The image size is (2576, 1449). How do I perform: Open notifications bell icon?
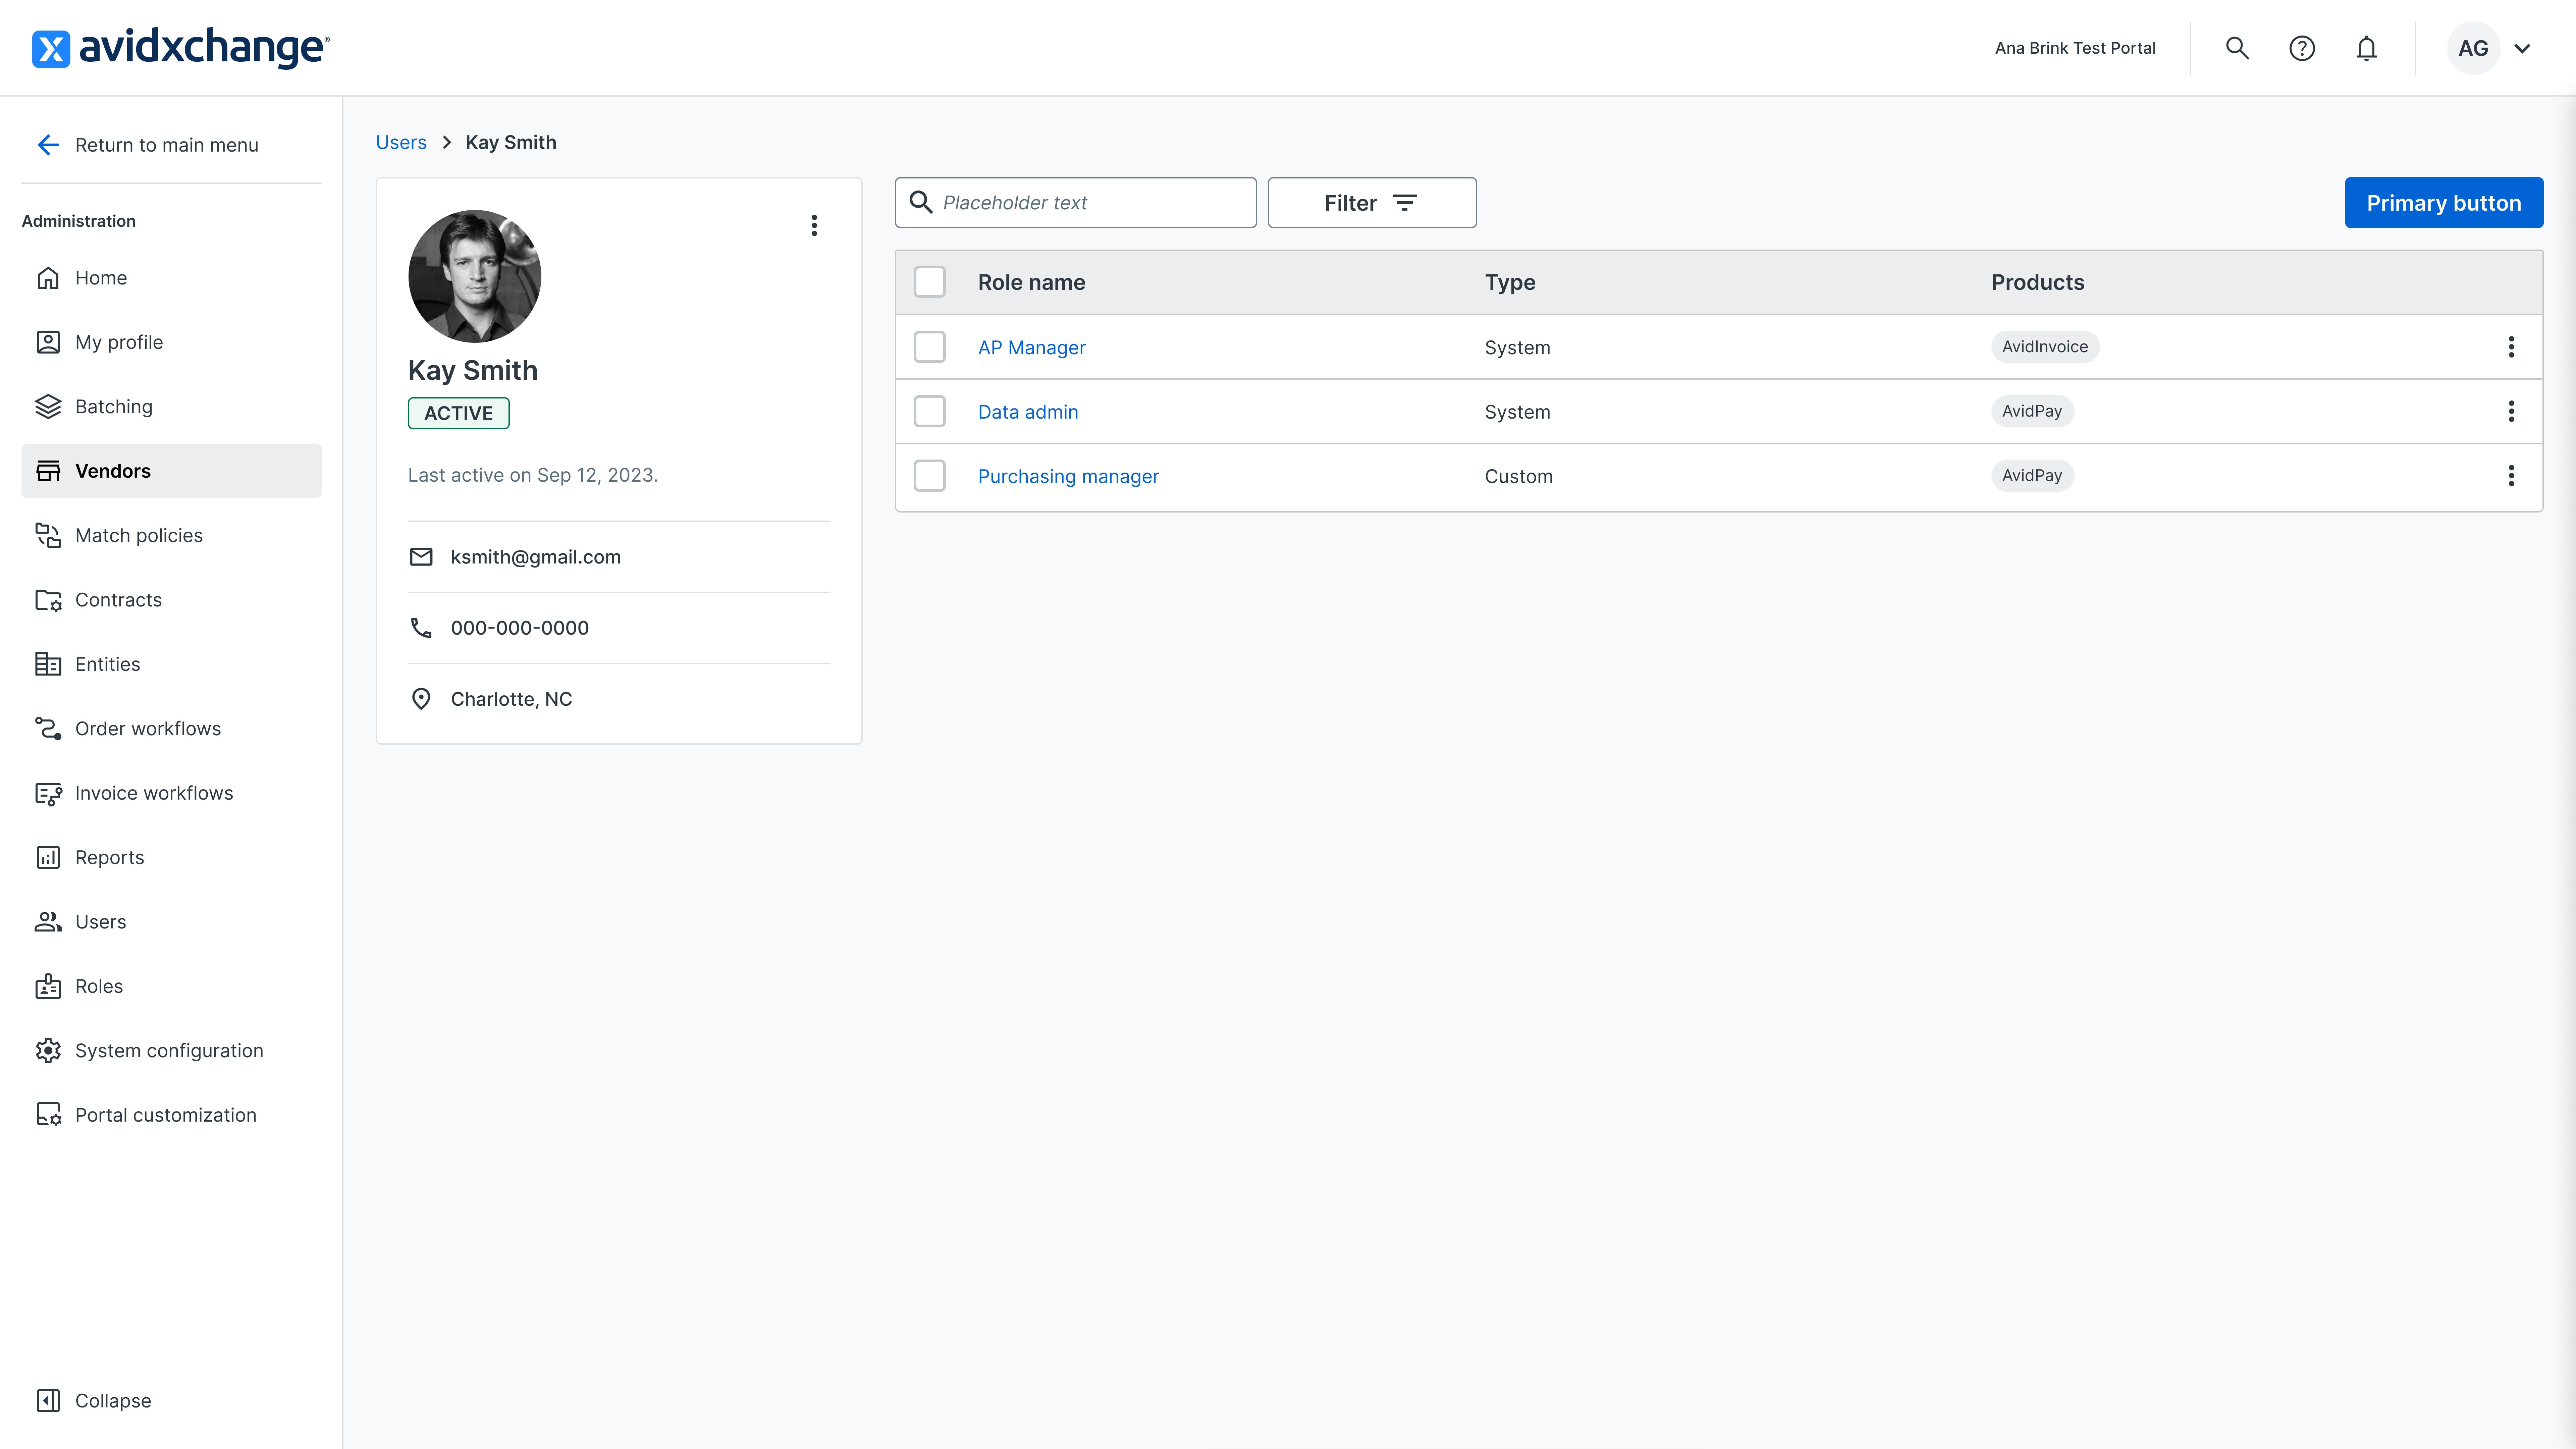pos(2366,48)
